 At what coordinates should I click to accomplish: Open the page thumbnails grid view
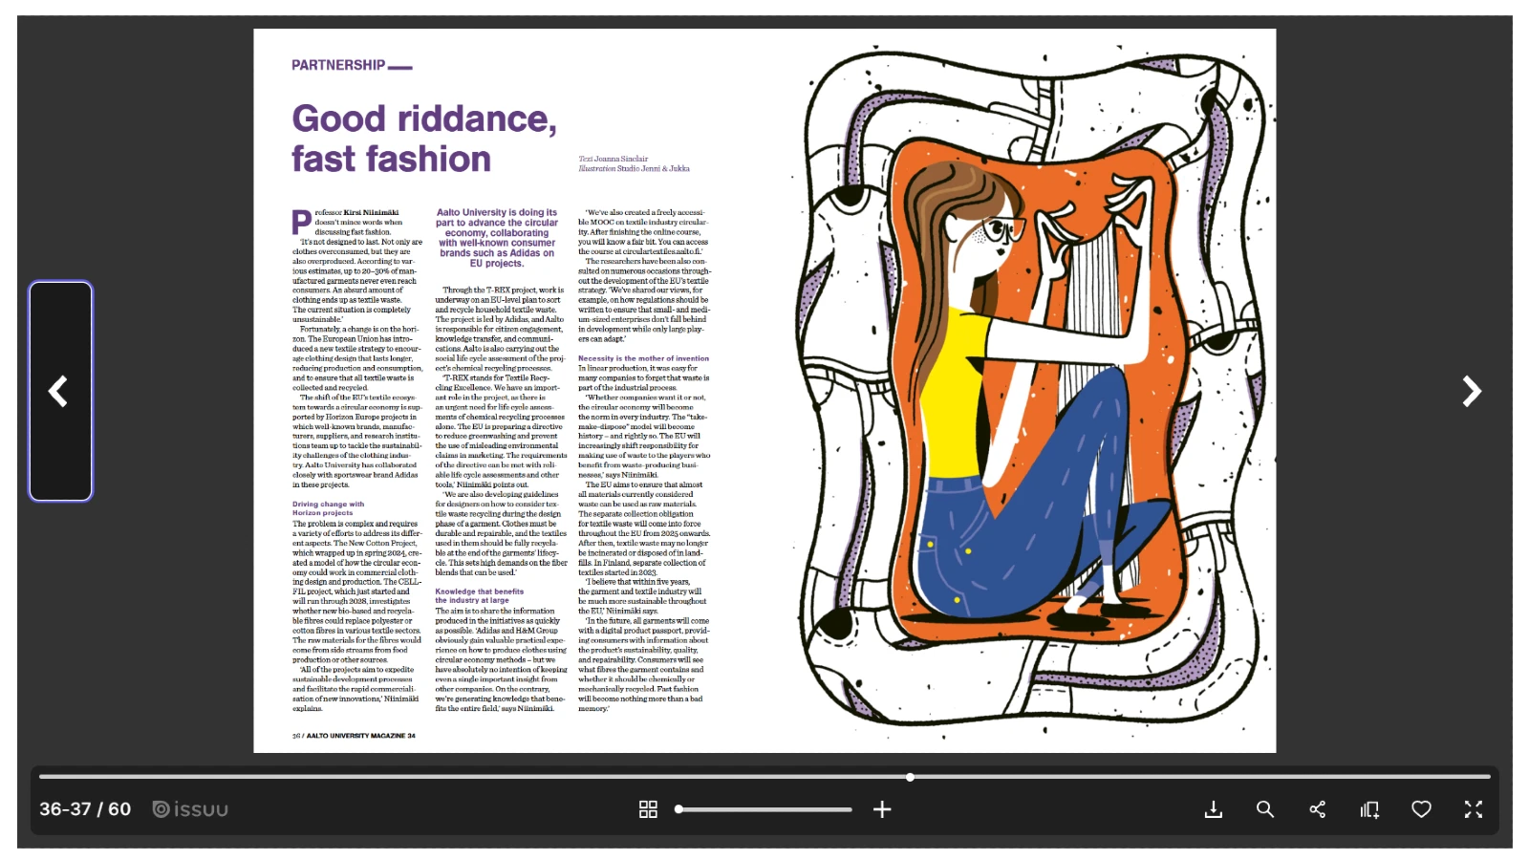click(x=648, y=809)
